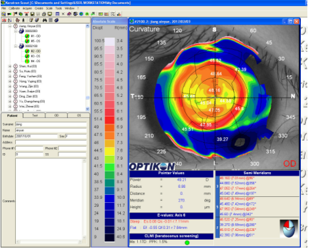Collapse the 00002100 exam folder node
This screenshot has width=310, height=248.
click(x=16, y=46)
